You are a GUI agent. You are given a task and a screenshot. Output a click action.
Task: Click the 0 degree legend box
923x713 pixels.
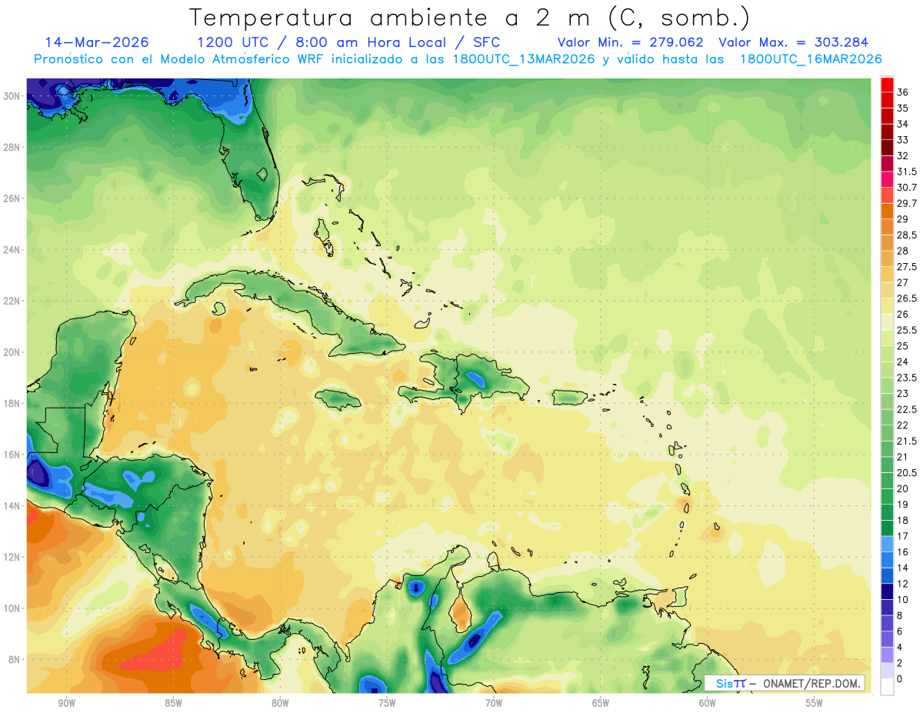coord(887,687)
